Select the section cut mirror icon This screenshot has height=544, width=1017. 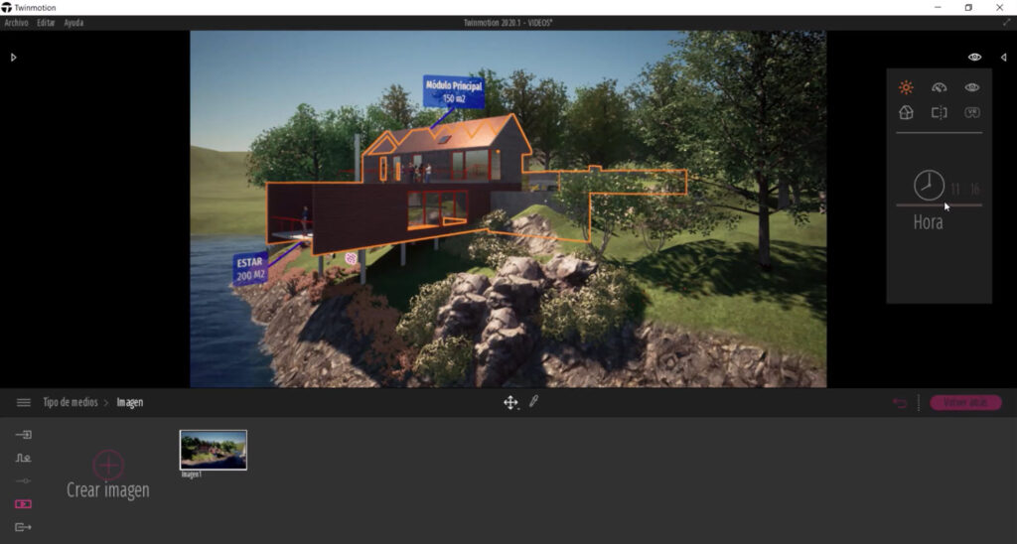click(939, 113)
